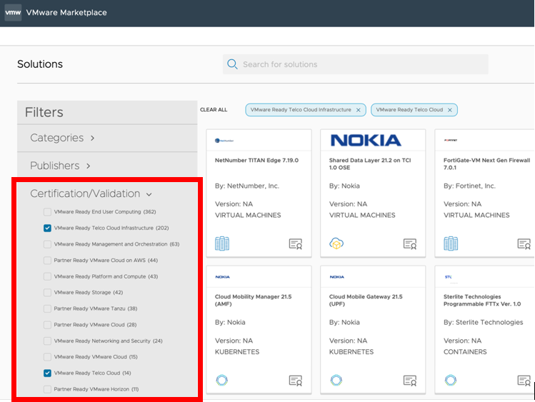This screenshot has width=535, height=402.
Task: Check the Partner Ready VMware Tanzu filter
Action: tap(47, 308)
